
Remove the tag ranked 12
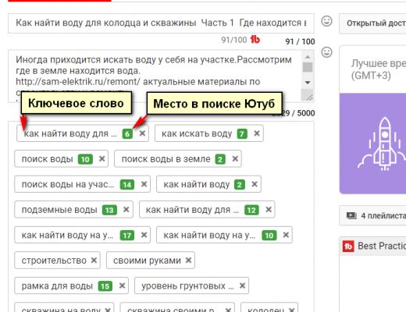point(269,209)
